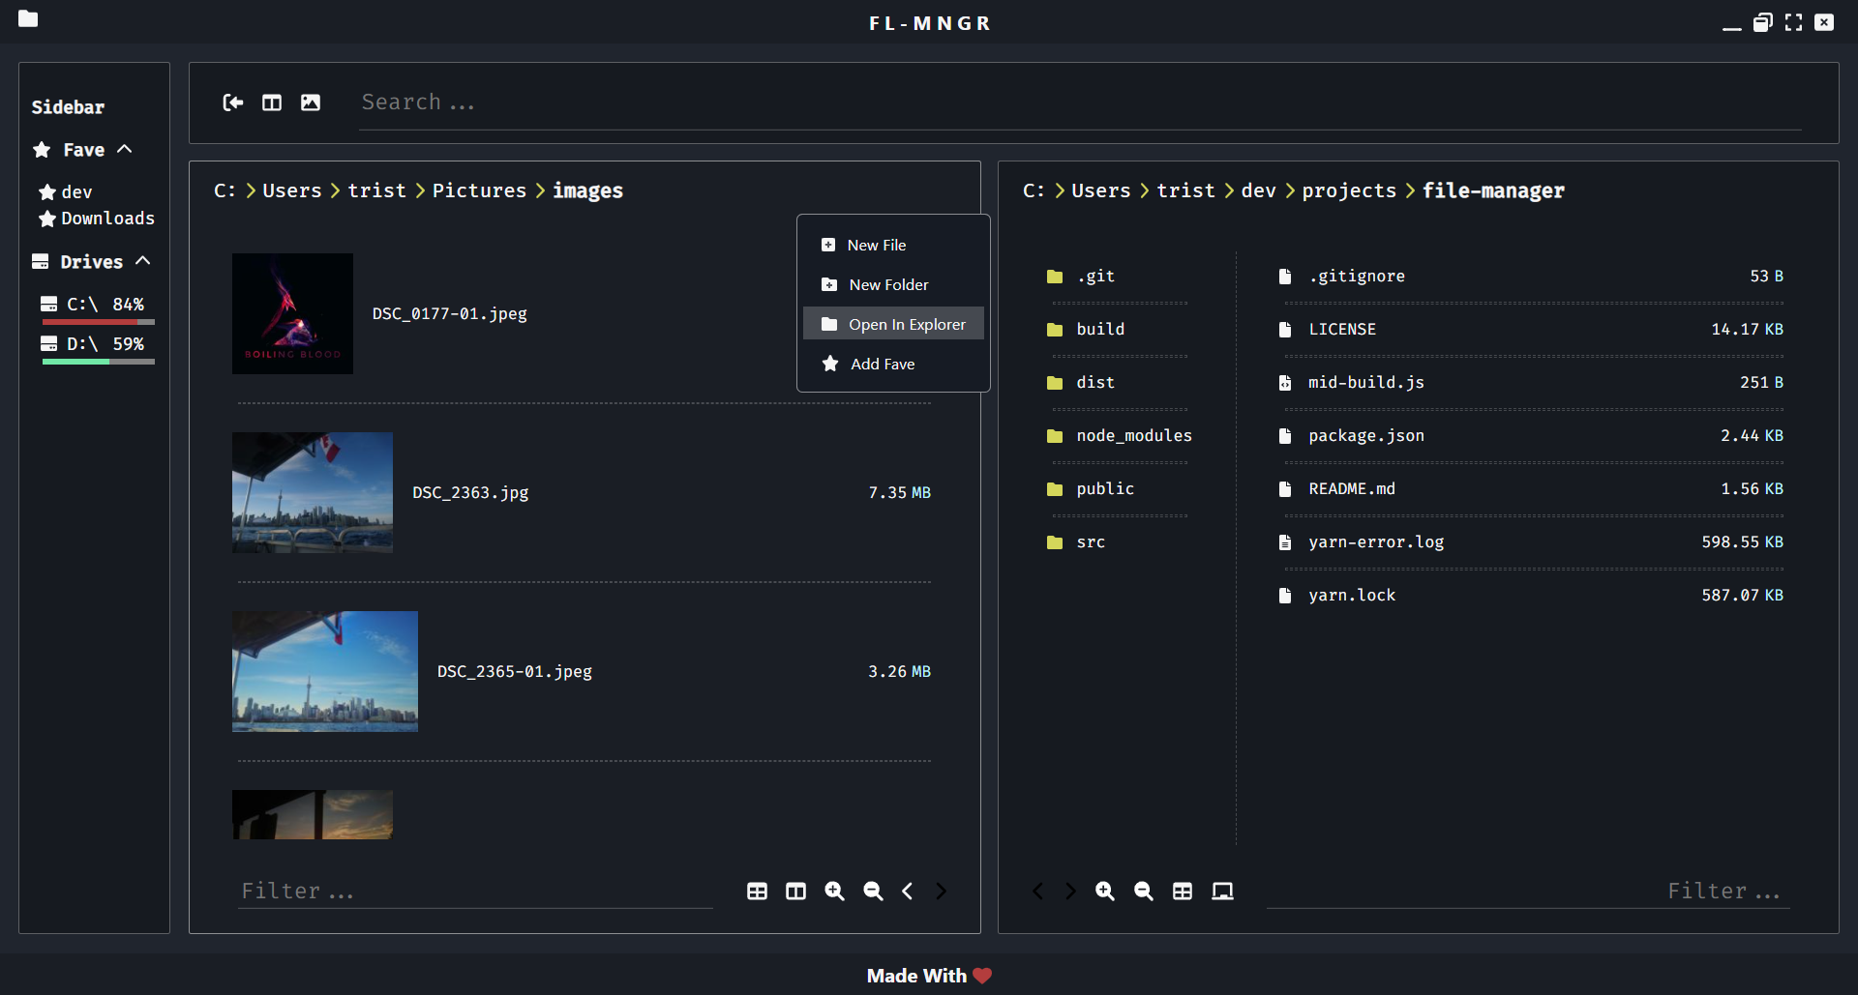Viewport: 1858px width, 995px height.
Task: Click the star icon beside Fave heading
Action: pyautogui.click(x=42, y=150)
